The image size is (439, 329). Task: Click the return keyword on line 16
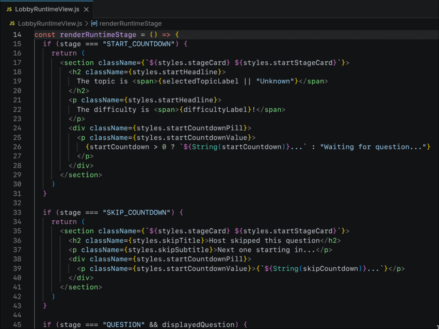click(x=64, y=53)
